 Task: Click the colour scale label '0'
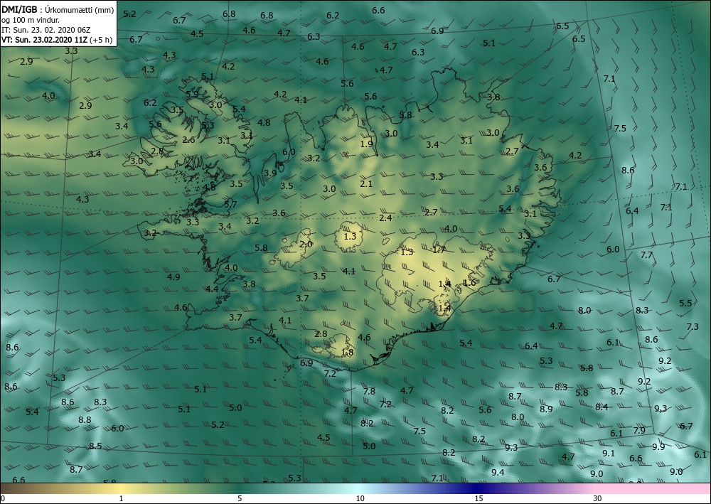click(3, 498)
